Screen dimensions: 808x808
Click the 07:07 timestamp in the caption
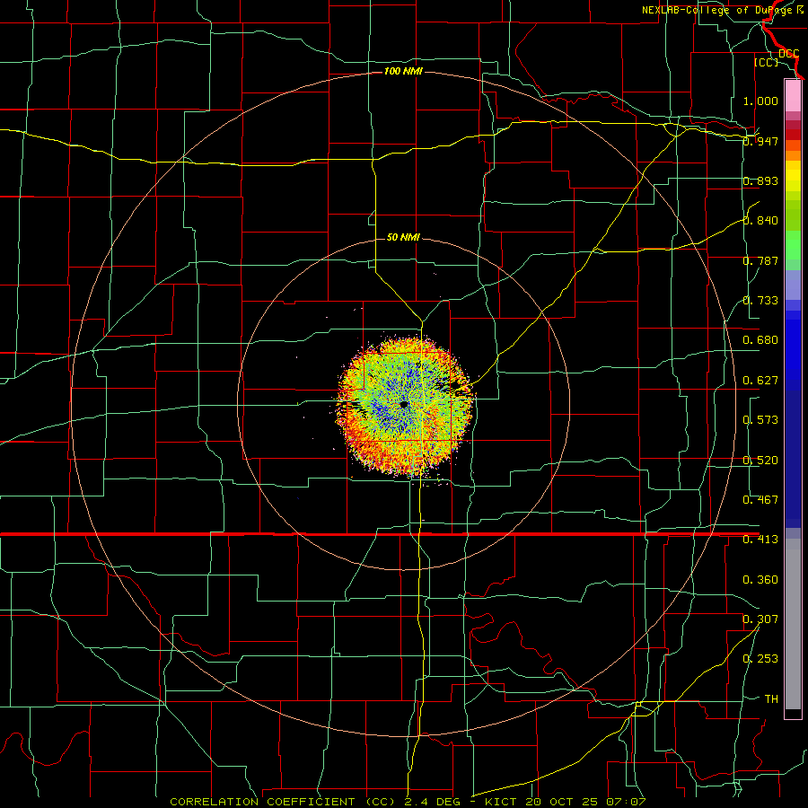click(x=628, y=802)
